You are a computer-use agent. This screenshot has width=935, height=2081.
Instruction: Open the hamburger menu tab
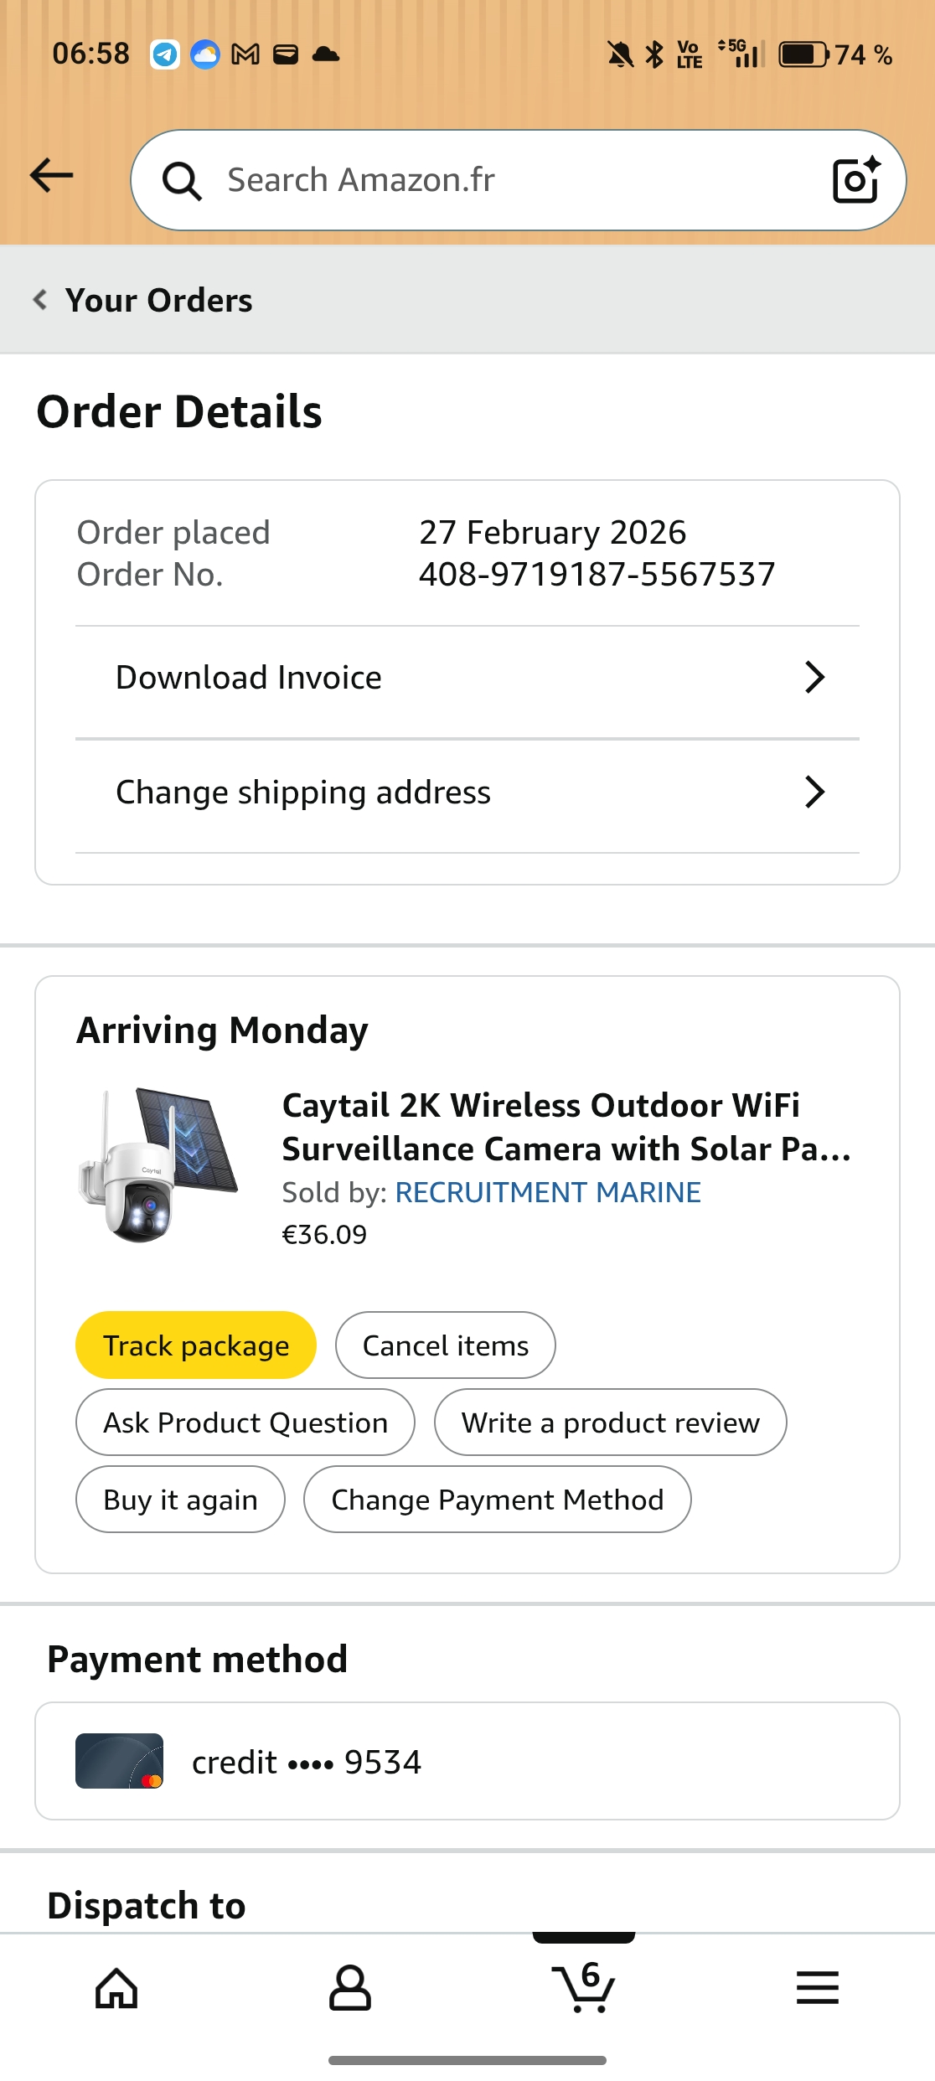(x=817, y=1987)
